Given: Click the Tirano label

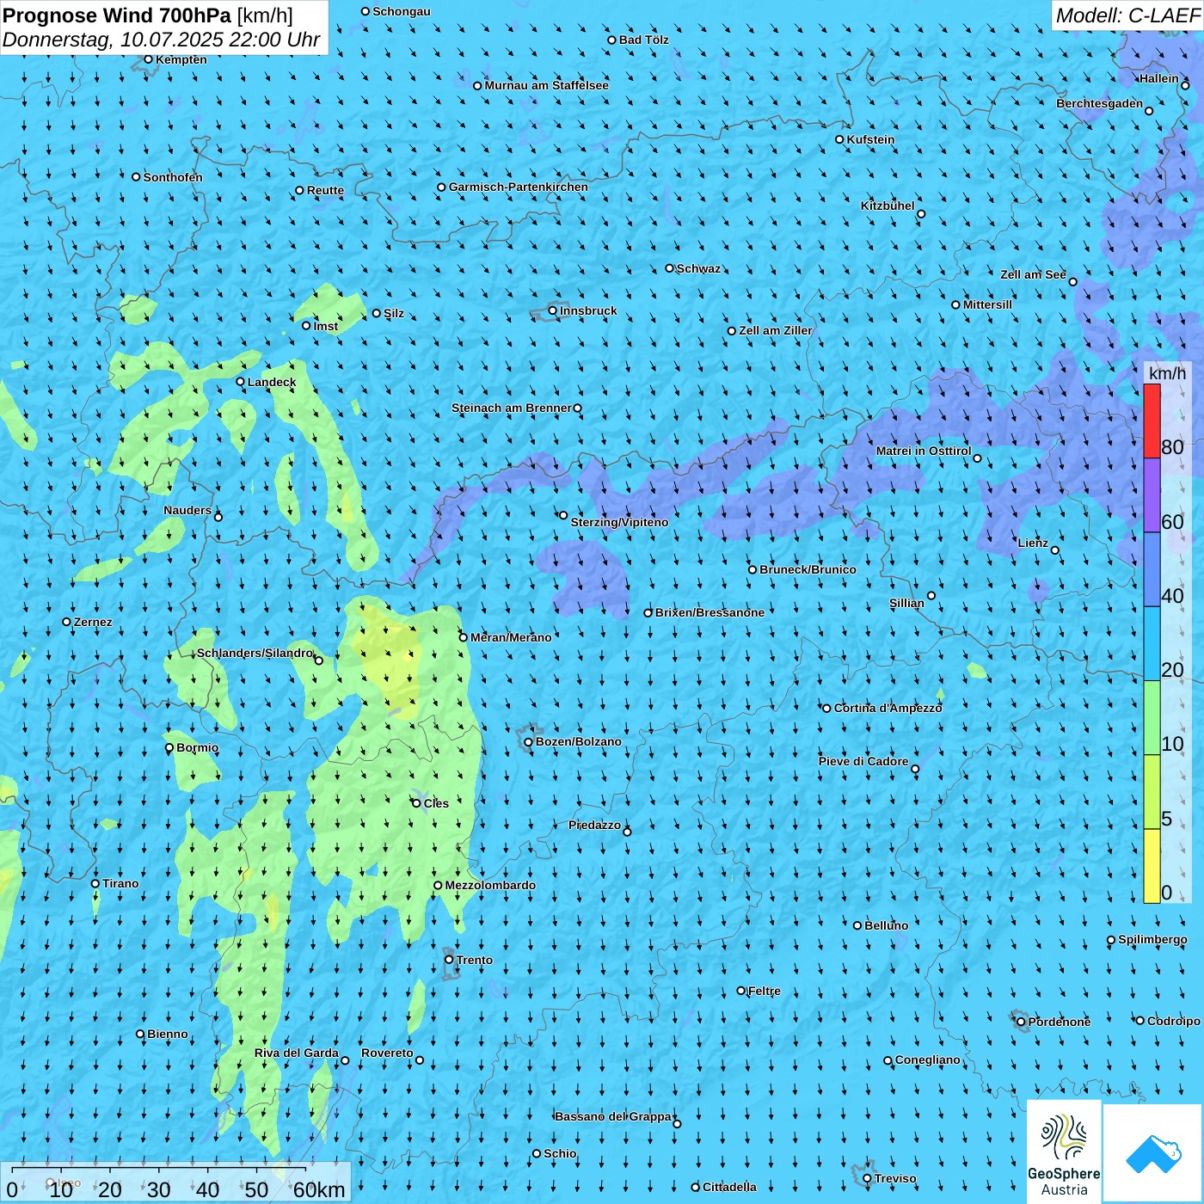Looking at the screenshot, I should click(x=120, y=883).
